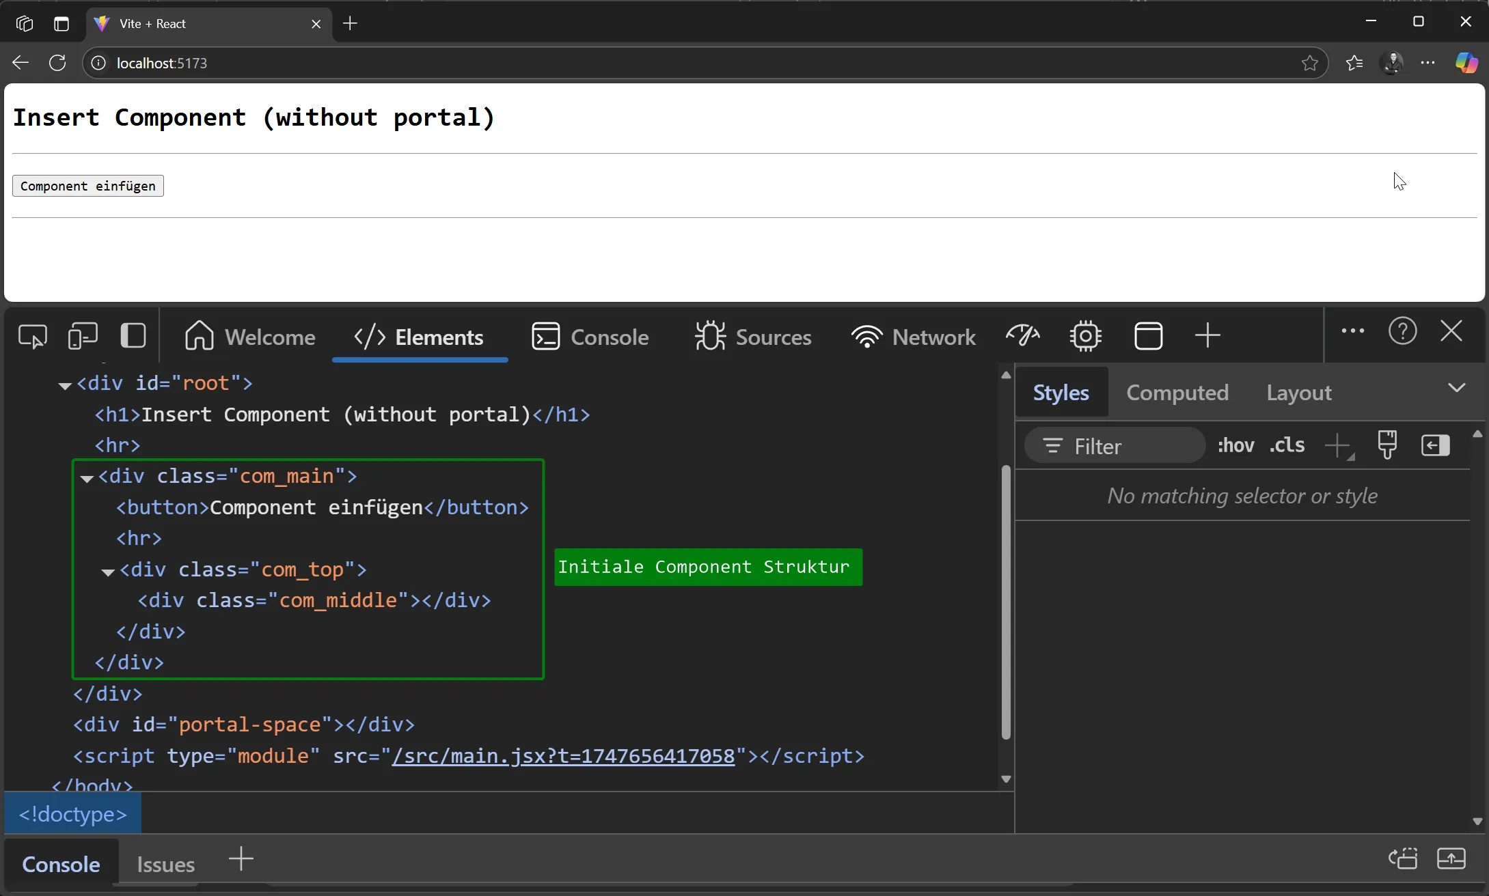Screen dimensions: 1489x896
Task: Maximize the browser window
Action: coord(1418,21)
